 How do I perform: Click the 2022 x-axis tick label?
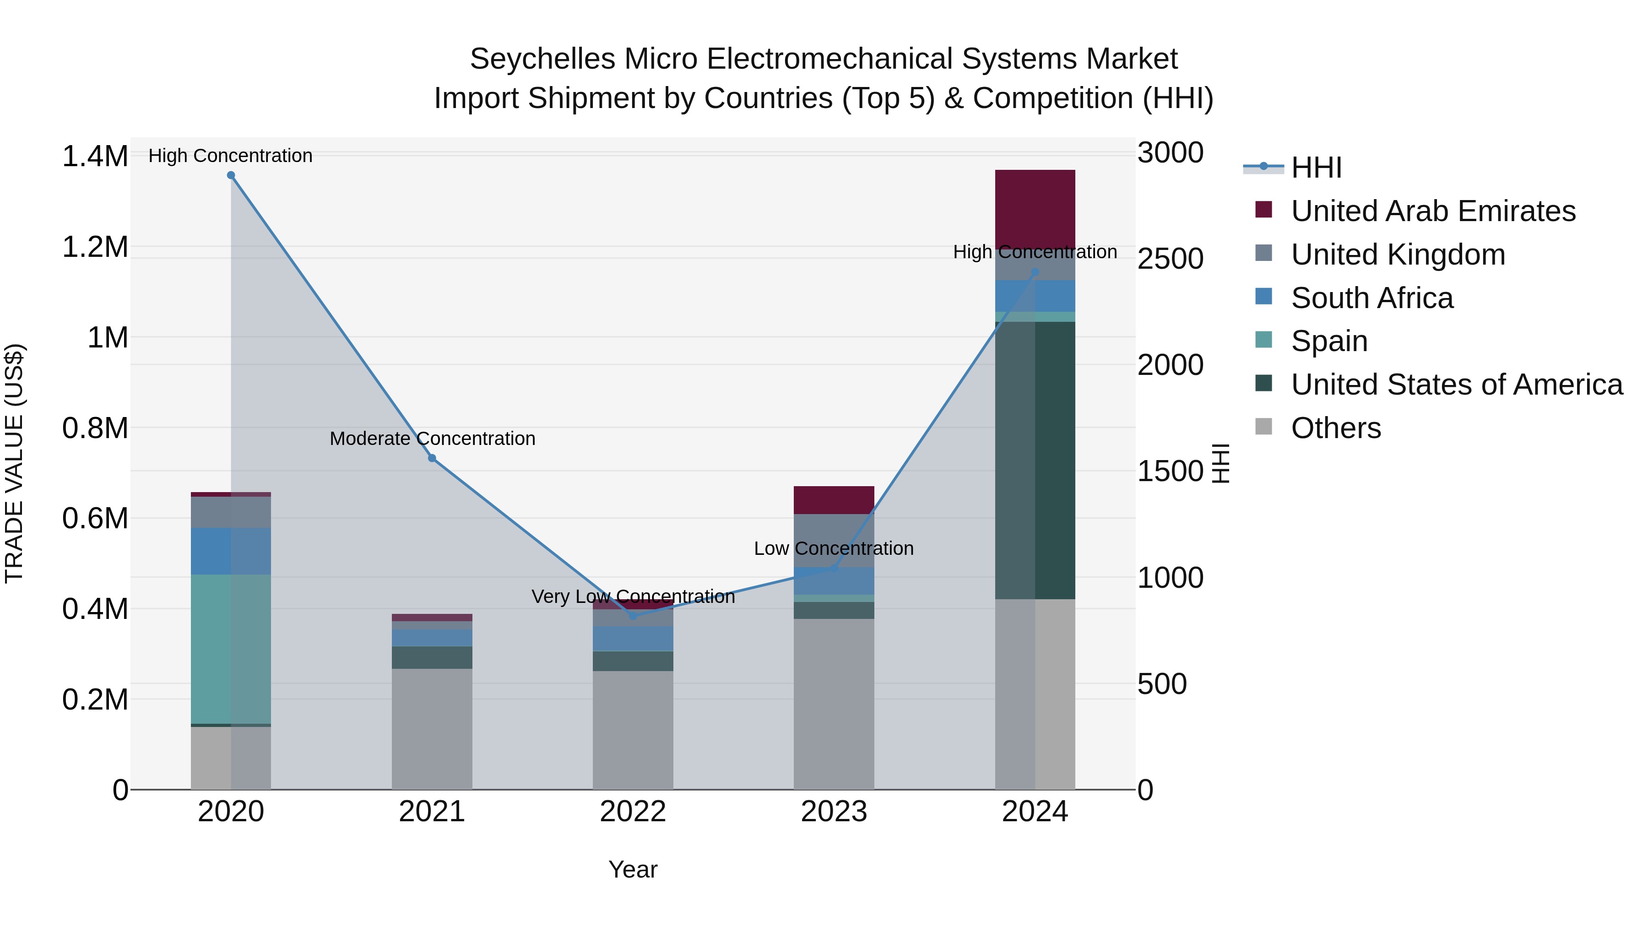pos(633,812)
